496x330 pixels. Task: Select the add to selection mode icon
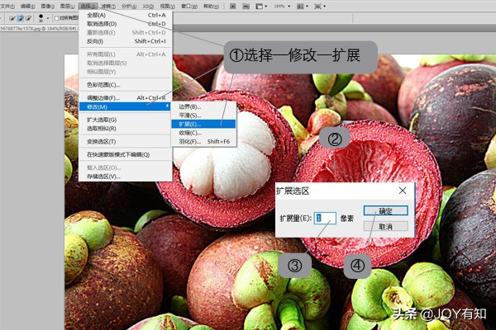click(20, 18)
